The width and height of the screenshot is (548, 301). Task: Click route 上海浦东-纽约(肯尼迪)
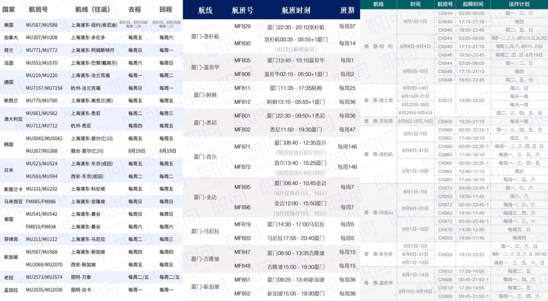click(94, 25)
